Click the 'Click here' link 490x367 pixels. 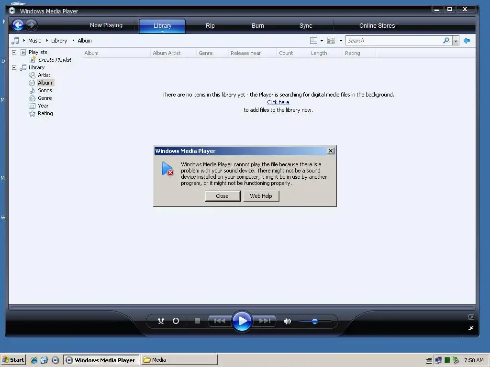tap(278, 102)
